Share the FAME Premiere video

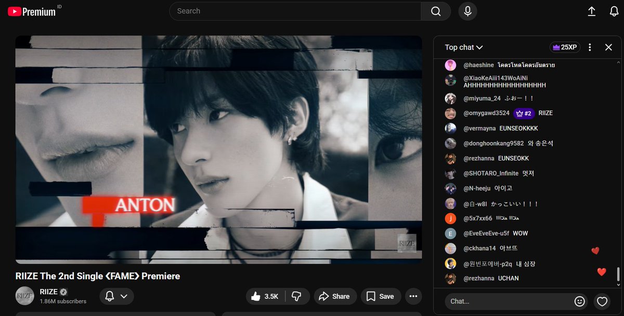pyautogui.click(x=334, y=296)
